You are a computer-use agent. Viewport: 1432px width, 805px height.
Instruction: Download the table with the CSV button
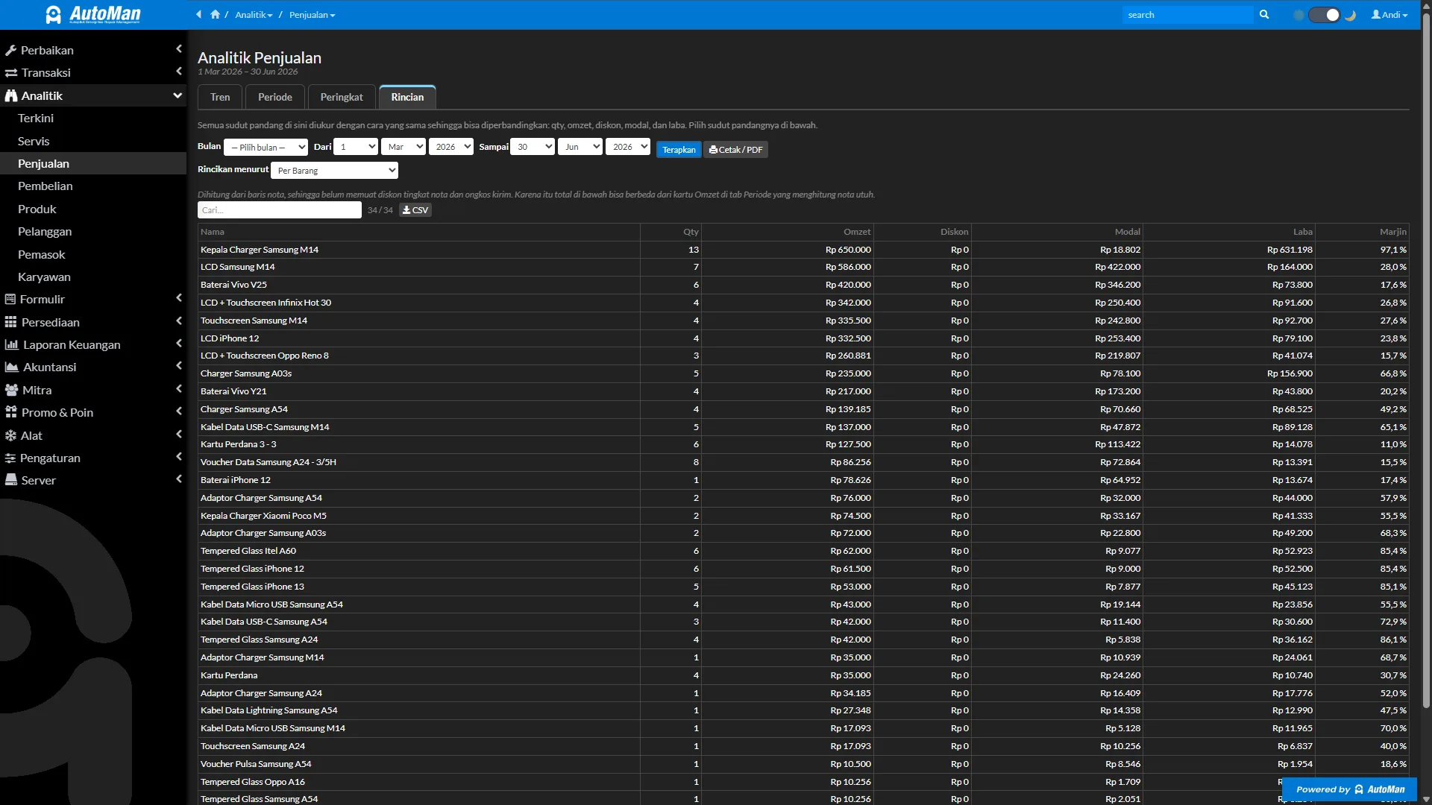point(415,210)
